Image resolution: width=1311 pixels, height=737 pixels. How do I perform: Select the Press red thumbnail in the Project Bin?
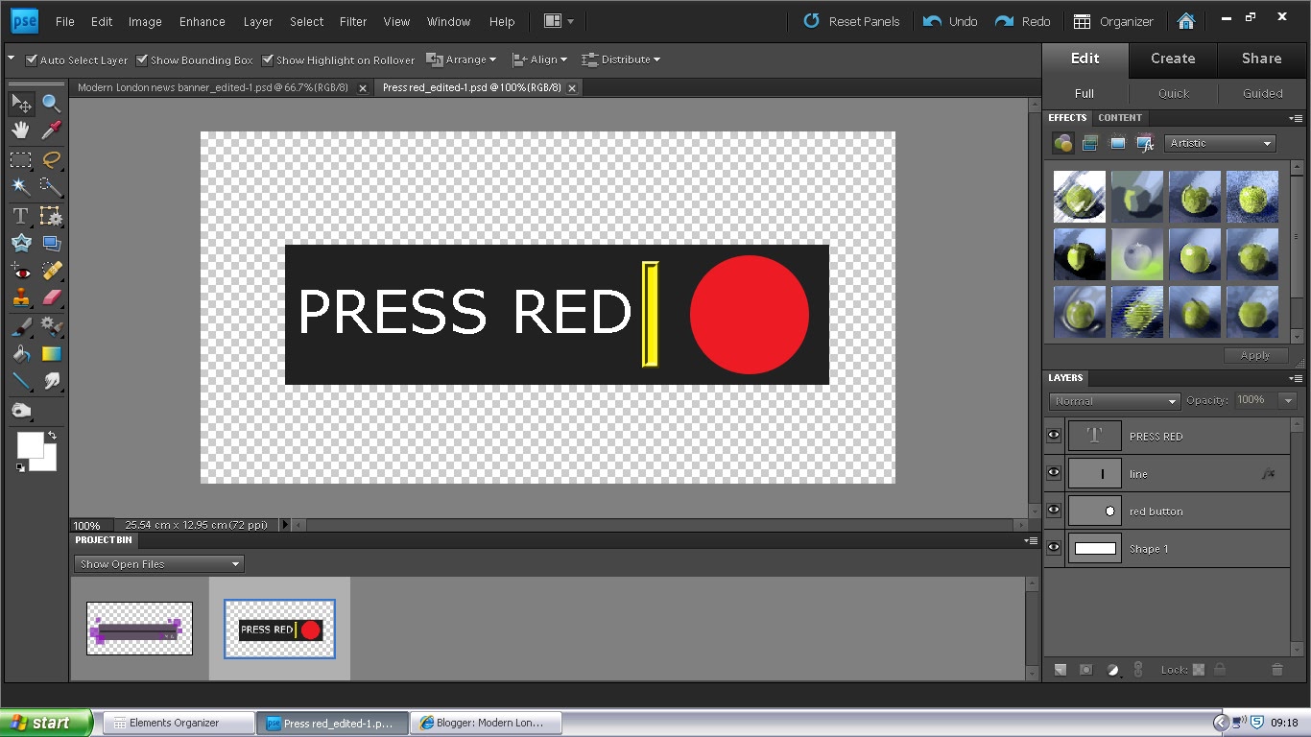pos(279,629)
